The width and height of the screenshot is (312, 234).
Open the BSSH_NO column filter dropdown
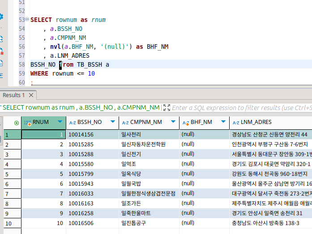pos(113,122)
